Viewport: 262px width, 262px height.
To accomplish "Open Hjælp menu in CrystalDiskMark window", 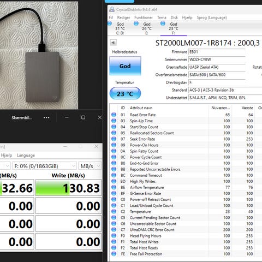I will coord(7,155).
